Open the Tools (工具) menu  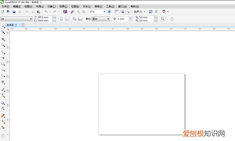[x=110, y=6]
